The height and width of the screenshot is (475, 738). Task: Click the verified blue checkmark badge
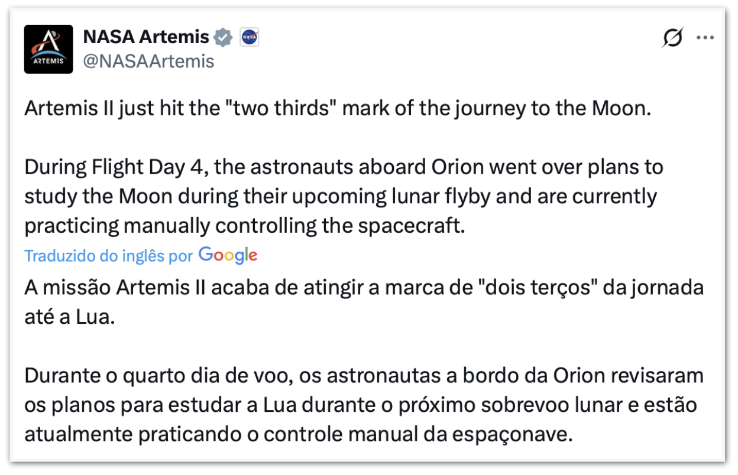pyautogui.click(x=222, y=36)
